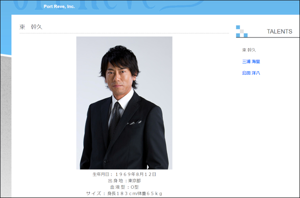300x198 pixels.
Task: Click the profile photo of the man in a suit
Action: [x=124, y=103]
